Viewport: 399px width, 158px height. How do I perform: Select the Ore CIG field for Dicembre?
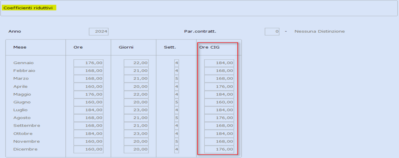219,150
